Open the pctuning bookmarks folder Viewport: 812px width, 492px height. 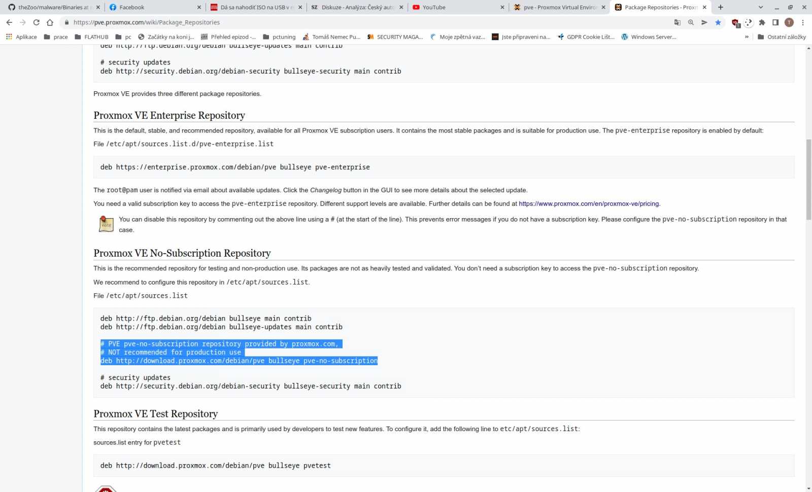[x=279, y=37]
